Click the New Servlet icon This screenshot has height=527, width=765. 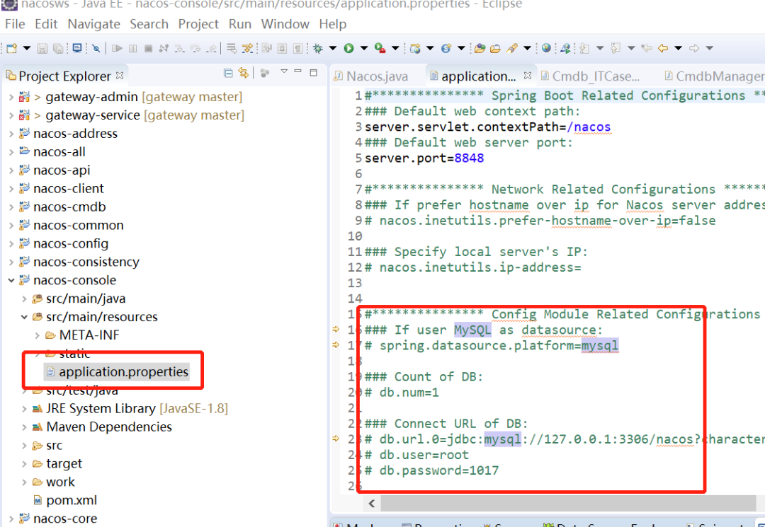[446, 48]
